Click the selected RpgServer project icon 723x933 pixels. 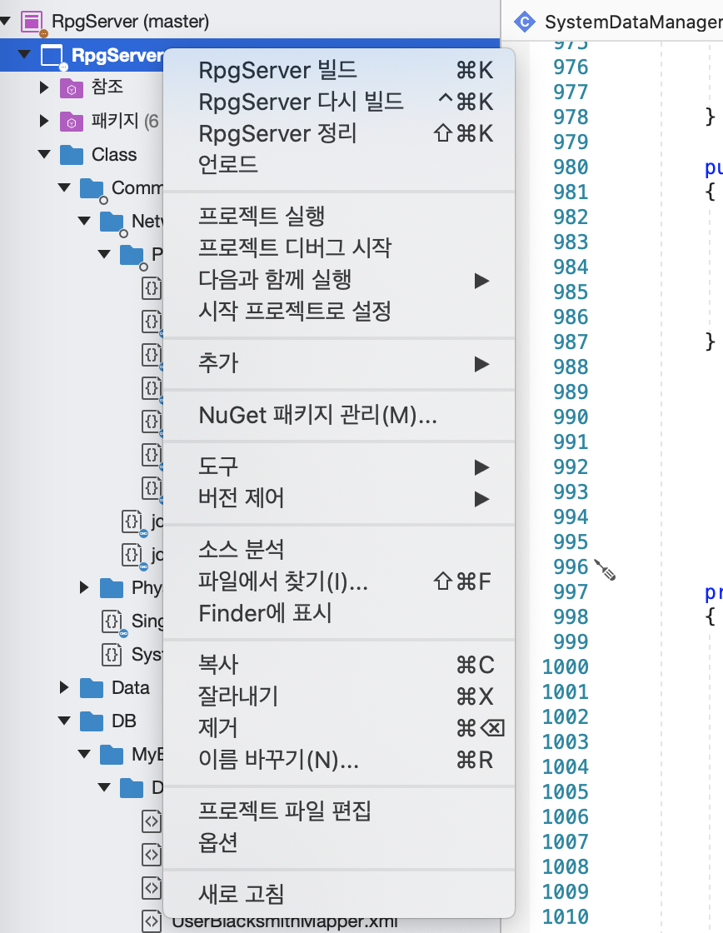point(52,56)
